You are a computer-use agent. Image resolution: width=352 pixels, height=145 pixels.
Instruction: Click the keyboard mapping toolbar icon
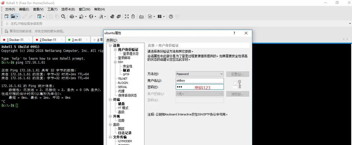click(141, 17)
